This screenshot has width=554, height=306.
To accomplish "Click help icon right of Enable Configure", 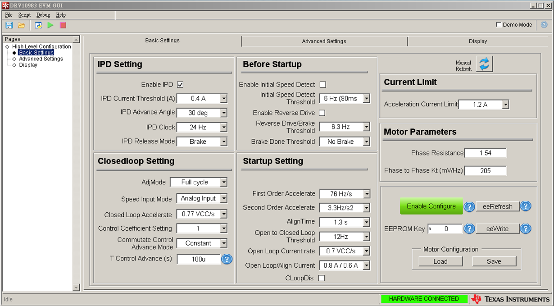I will click(469, 206).
